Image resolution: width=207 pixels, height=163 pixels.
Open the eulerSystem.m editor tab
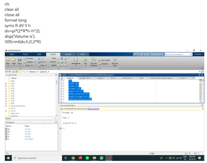coord(128,78)
